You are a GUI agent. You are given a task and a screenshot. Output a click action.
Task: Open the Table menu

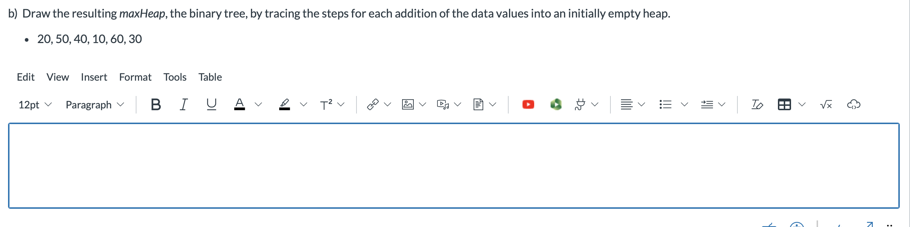pyautogui.click(x=210, y=77)
